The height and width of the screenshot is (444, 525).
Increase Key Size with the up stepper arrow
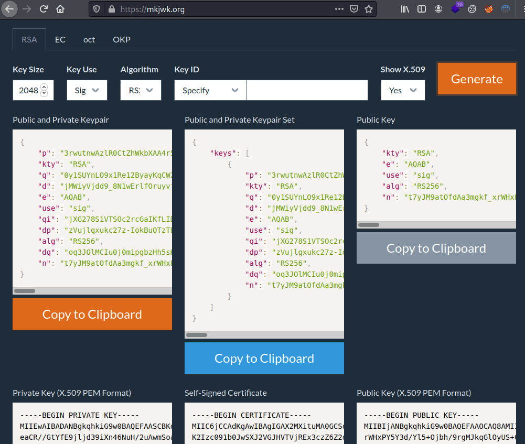(x=44, y=86)
